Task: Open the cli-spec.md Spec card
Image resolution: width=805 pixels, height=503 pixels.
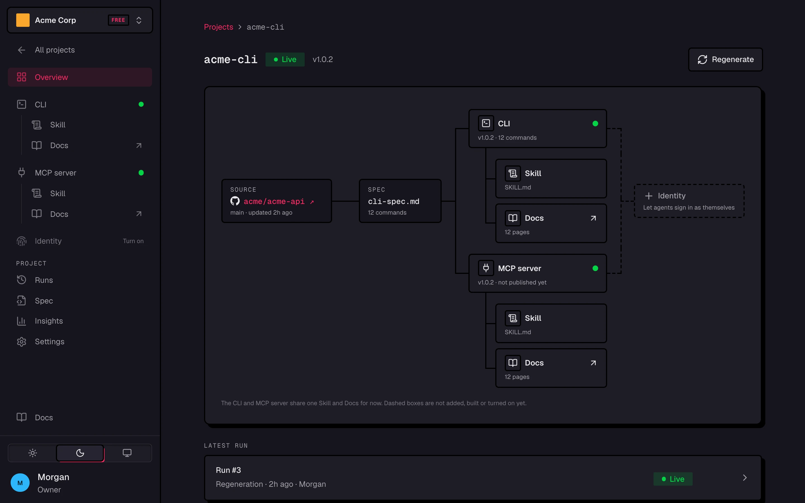Action: point(400,201)
